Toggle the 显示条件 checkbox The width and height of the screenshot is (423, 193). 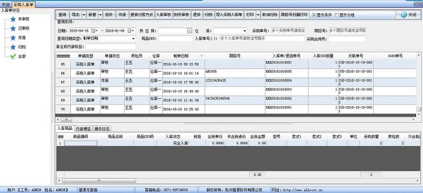[x=314, y=15]
